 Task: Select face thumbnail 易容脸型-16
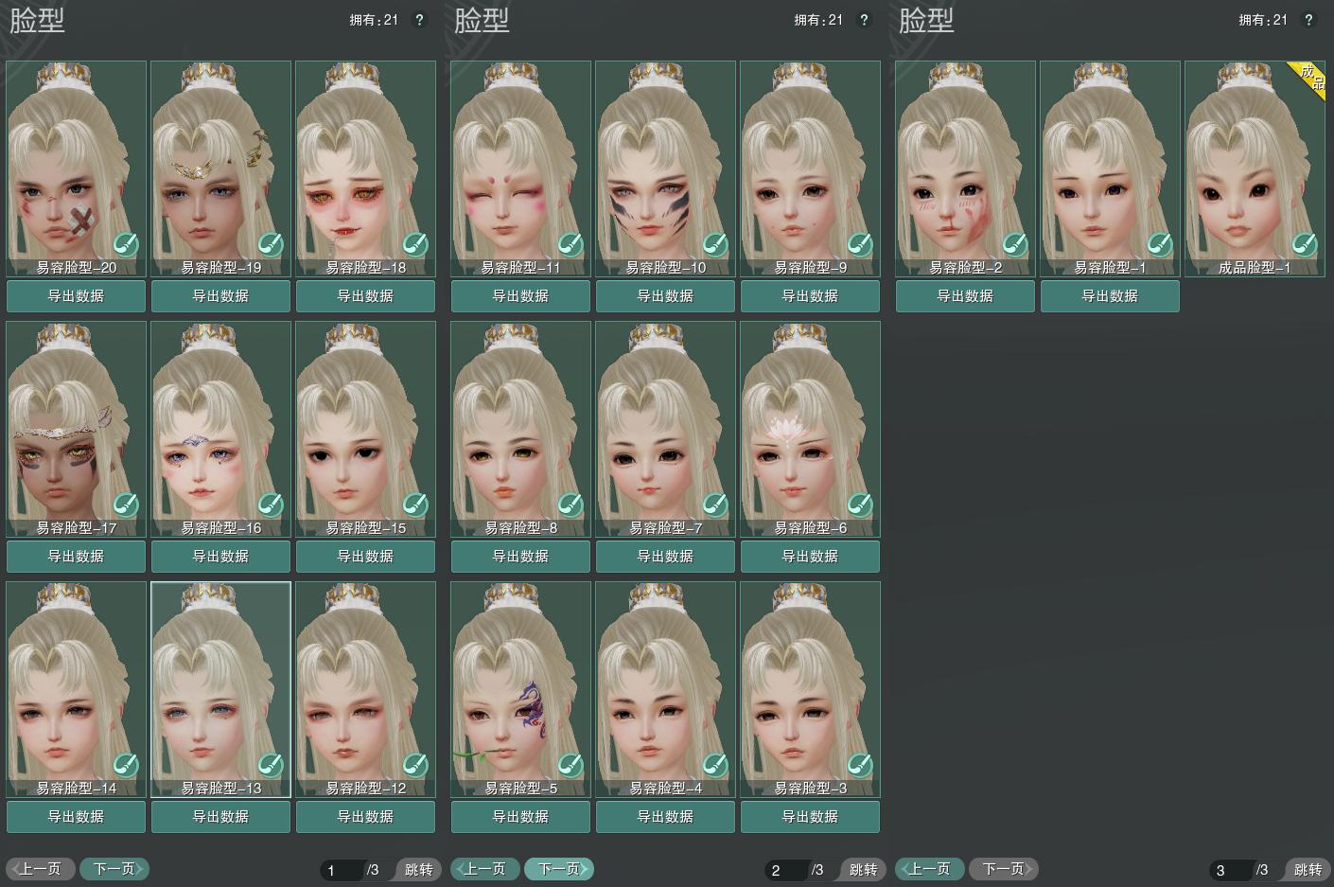221,429
